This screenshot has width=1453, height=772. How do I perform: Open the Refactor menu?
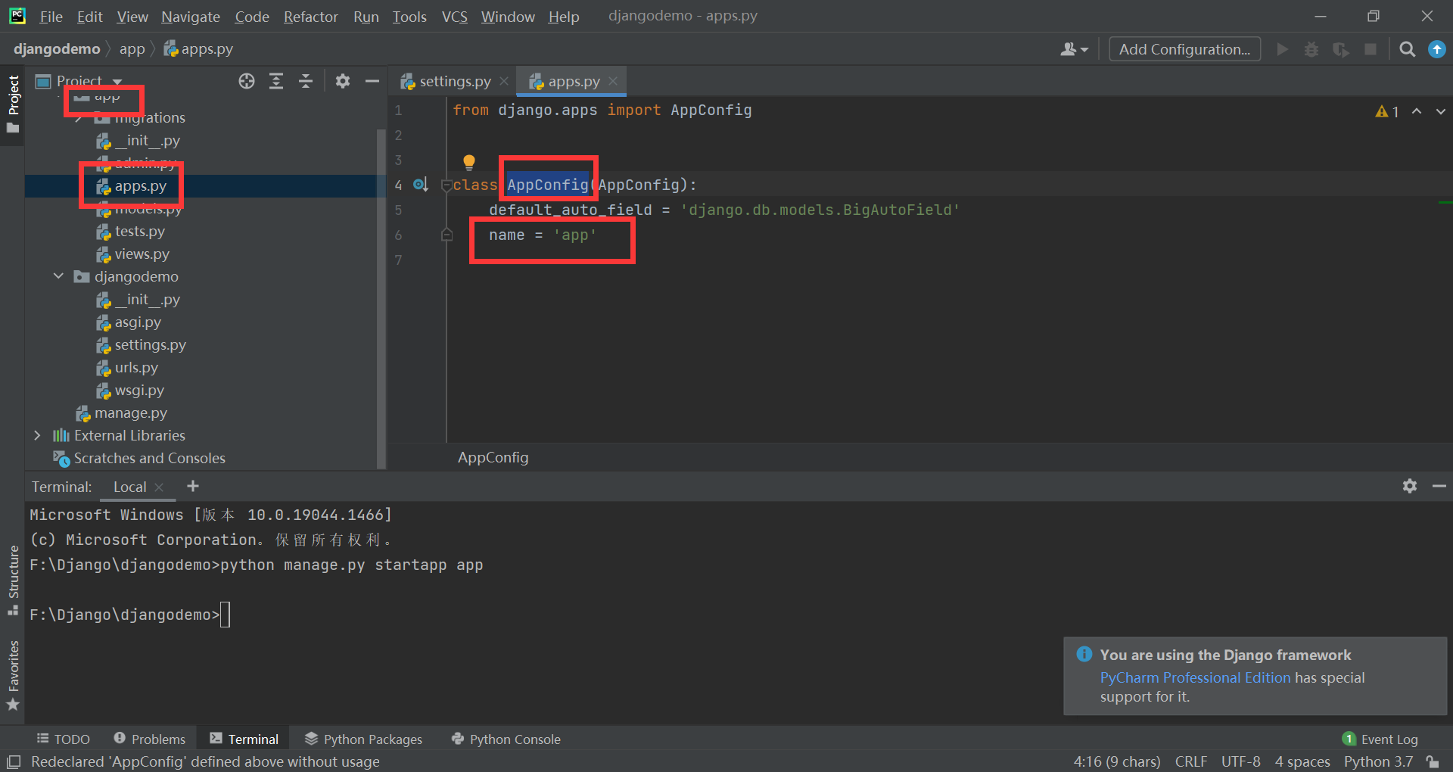pyautogui.click(x=310, y=17)
